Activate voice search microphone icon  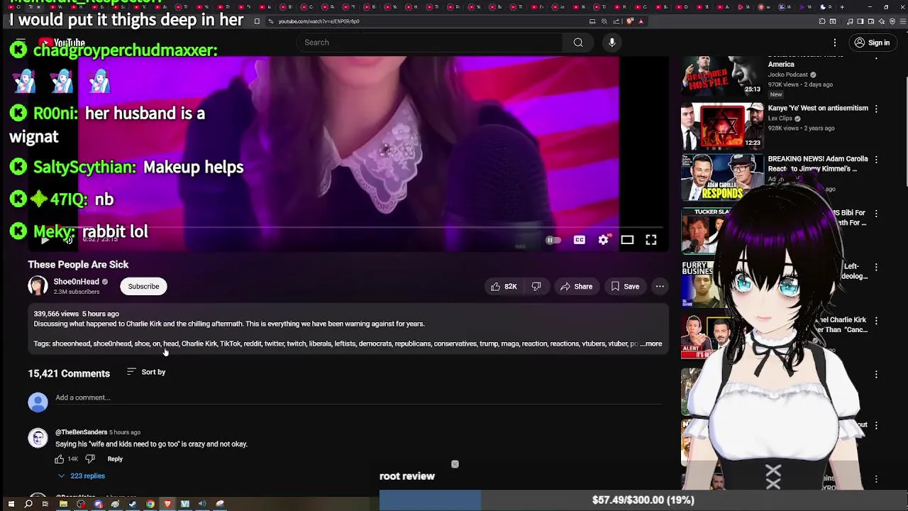click(611, 43)
